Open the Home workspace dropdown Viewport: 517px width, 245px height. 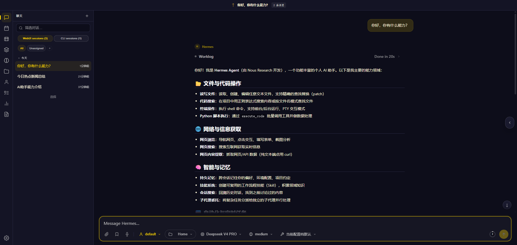[x=180, y=234]
